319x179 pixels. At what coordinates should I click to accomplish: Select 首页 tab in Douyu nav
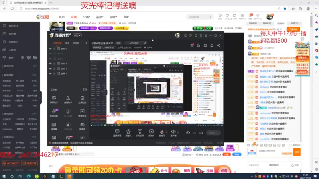click(x=62, y=17)
